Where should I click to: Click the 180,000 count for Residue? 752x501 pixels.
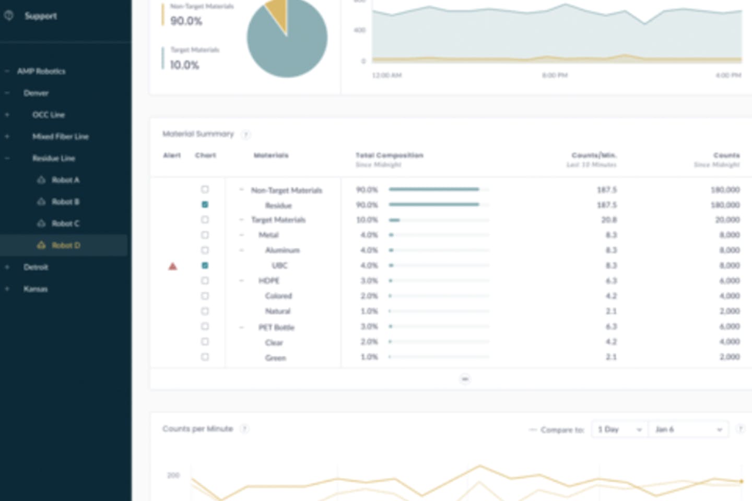725,205
